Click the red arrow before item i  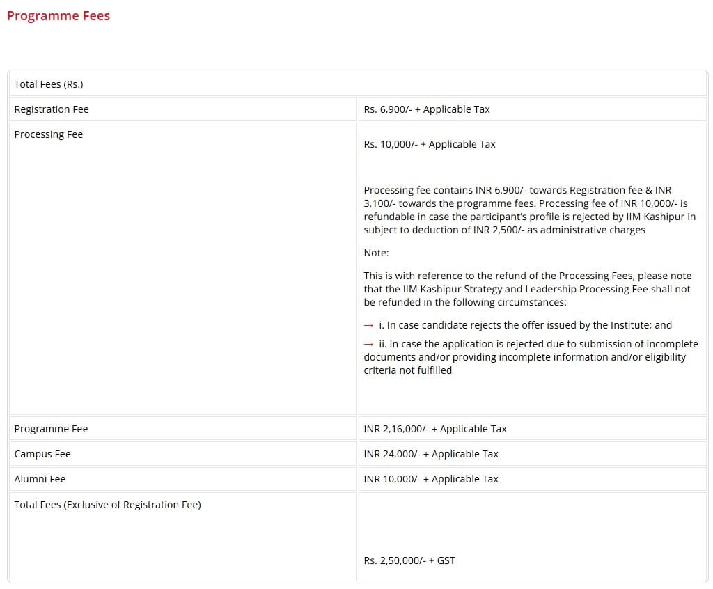pyautogui.click(x=368, y=325)
